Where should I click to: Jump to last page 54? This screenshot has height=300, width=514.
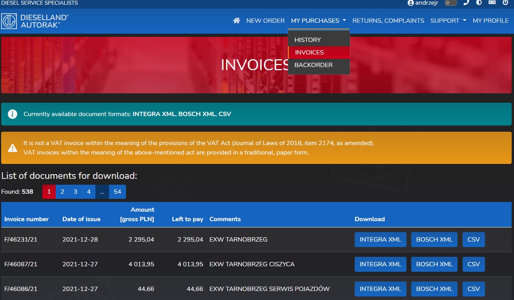[117, 192]
